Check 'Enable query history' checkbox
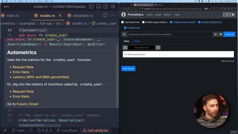Screen dimensions: 238x134 click(x=143, y=22)
